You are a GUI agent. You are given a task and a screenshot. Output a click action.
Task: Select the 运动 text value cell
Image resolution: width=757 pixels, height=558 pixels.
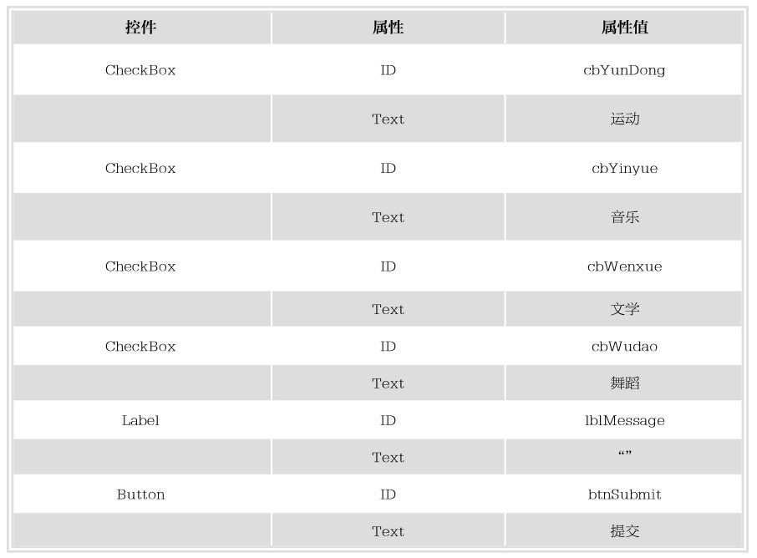coord(624,119)
